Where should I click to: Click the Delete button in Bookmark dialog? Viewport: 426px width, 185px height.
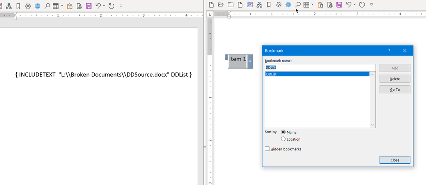[395, 79]
